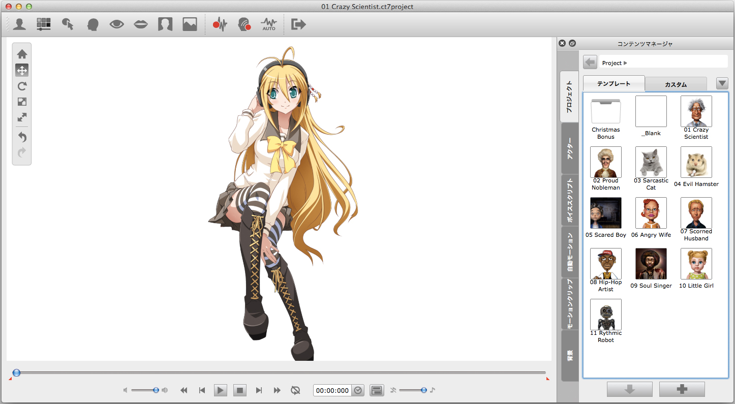Screen dimensions: 735x404
Task: Select the Scale tool
Action: [x=22, y=102]
